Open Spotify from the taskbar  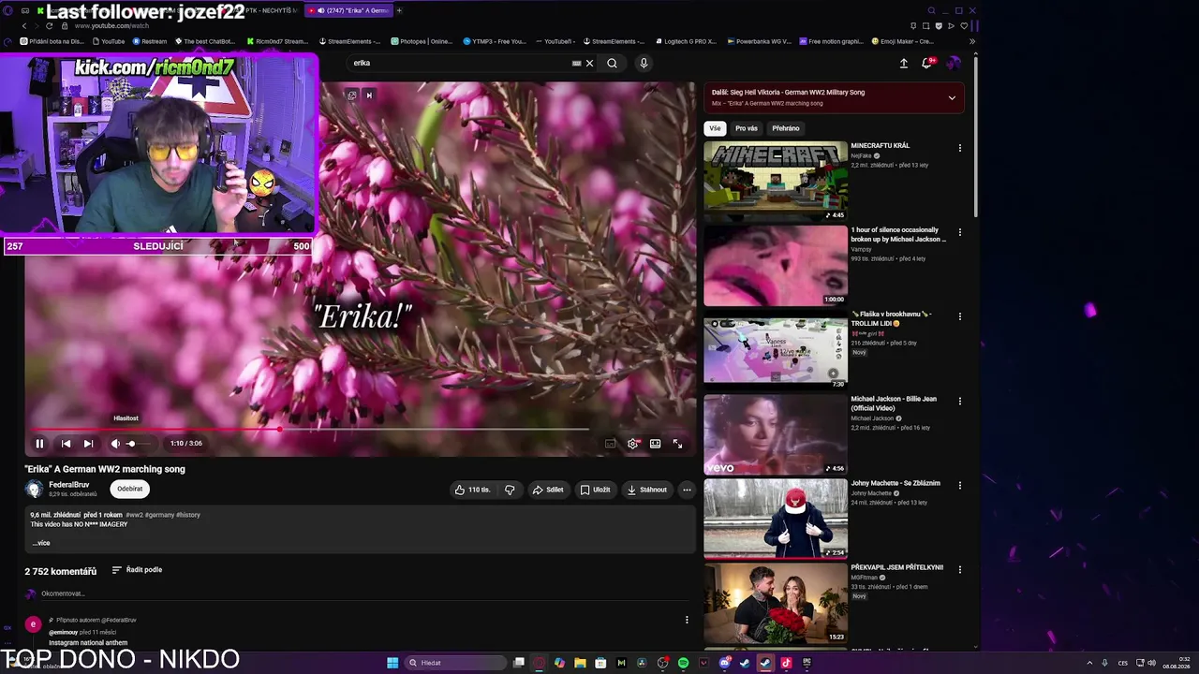tap(683, 663)
